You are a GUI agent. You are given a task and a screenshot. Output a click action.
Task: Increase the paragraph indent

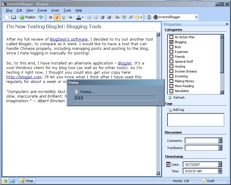coord(109,17)
